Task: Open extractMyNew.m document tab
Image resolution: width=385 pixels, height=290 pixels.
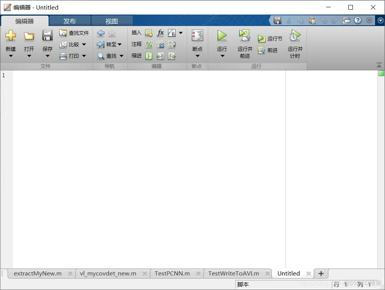Action: coord(38,274)
